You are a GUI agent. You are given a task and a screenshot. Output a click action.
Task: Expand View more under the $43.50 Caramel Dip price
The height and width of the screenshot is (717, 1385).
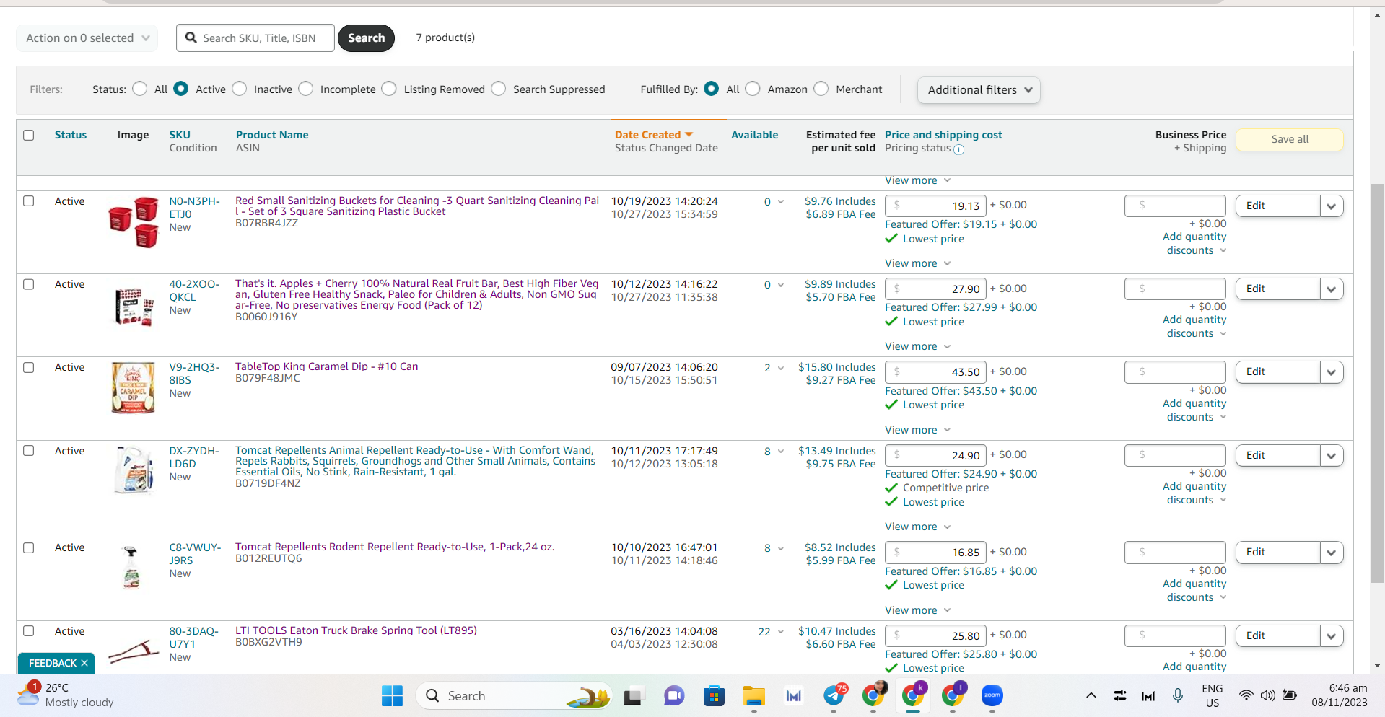[917, 430]
